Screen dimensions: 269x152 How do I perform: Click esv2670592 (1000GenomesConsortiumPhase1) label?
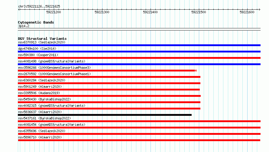(54, 74)
